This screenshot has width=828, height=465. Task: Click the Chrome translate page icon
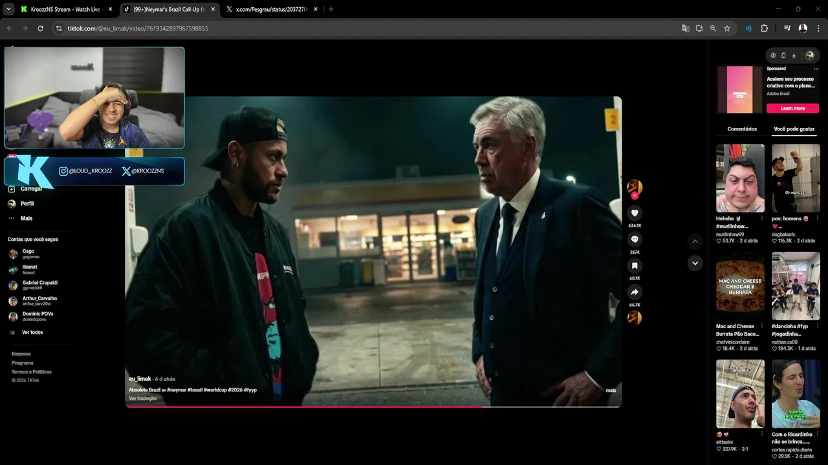686,28
